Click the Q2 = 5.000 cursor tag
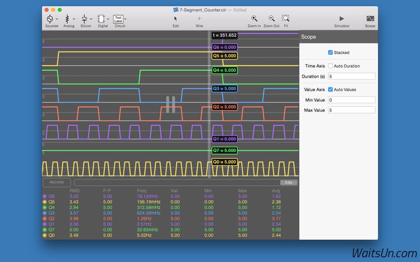Screen dimensions: 420x262 (225, 107)
